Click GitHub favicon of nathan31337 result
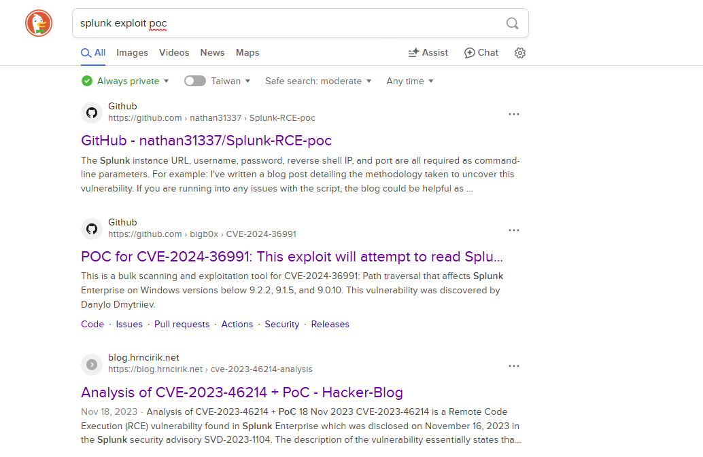The image size is (703, 457). pos(92,113)
